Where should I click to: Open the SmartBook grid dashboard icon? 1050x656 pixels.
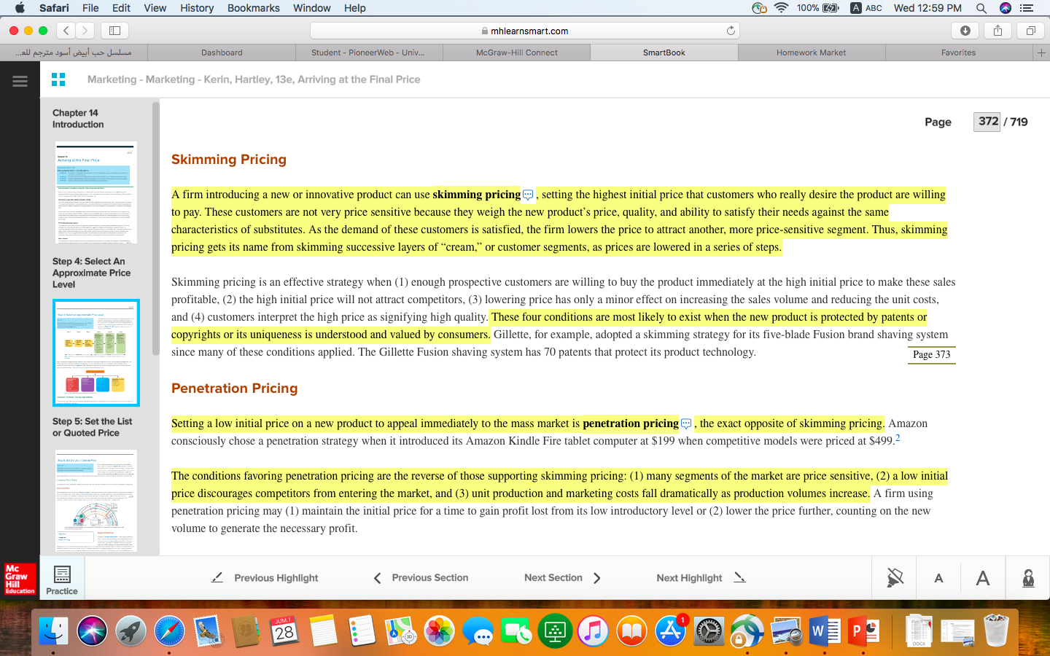point(58,79)
